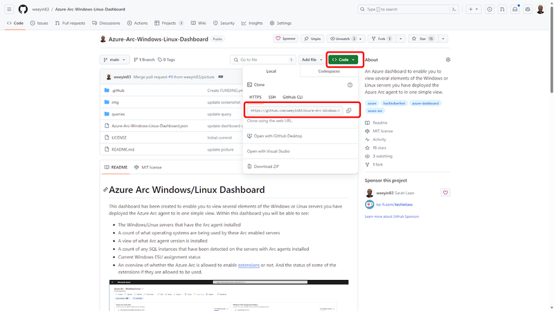554x311 pixels.
Task: Open the img folder
Action: (115, 102)
